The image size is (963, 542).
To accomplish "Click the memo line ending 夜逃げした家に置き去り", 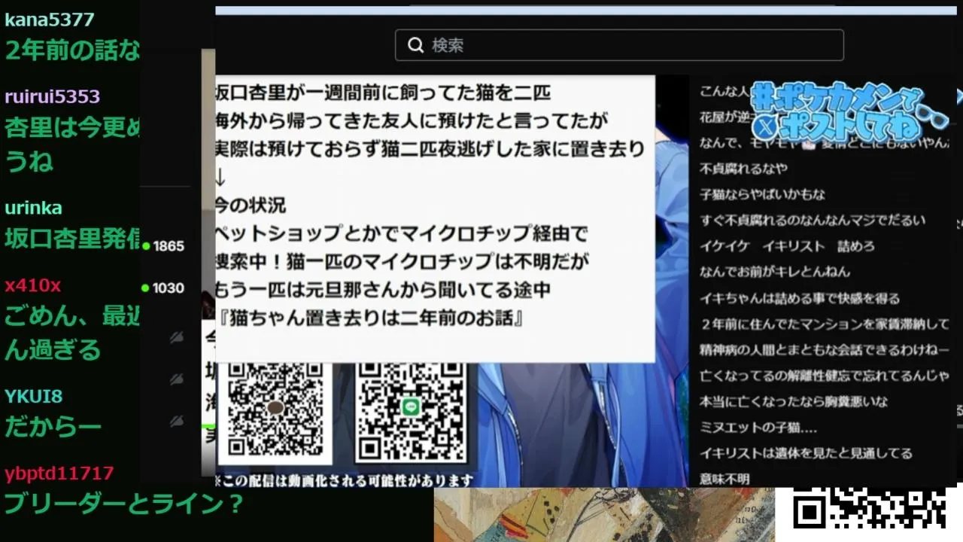I will click(430, 149).
